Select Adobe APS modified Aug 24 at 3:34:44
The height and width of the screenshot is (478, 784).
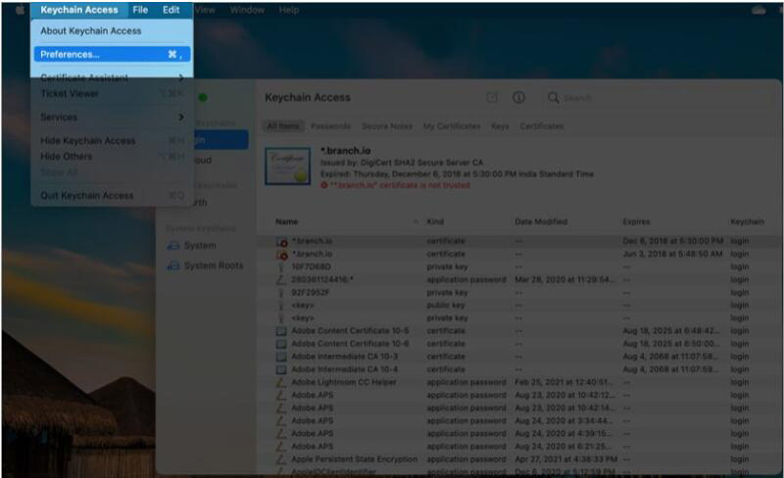518,421
